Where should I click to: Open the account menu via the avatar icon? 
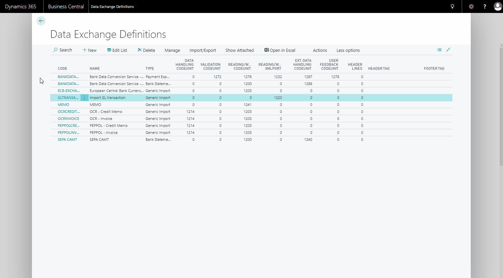click(x=497, y=6)
